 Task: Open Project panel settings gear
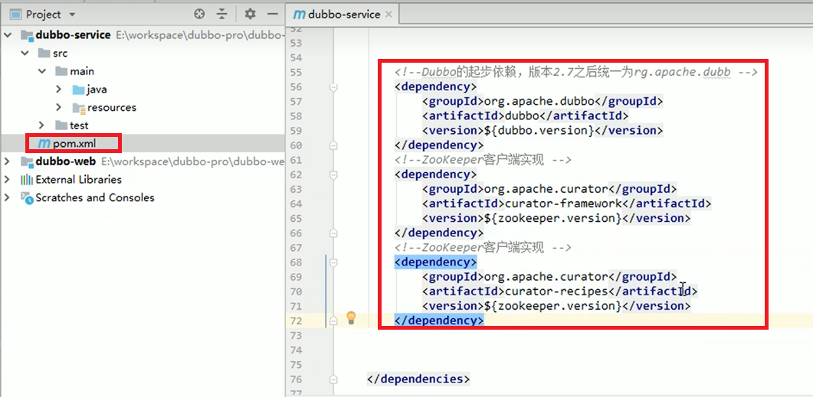tap(251, 14)
